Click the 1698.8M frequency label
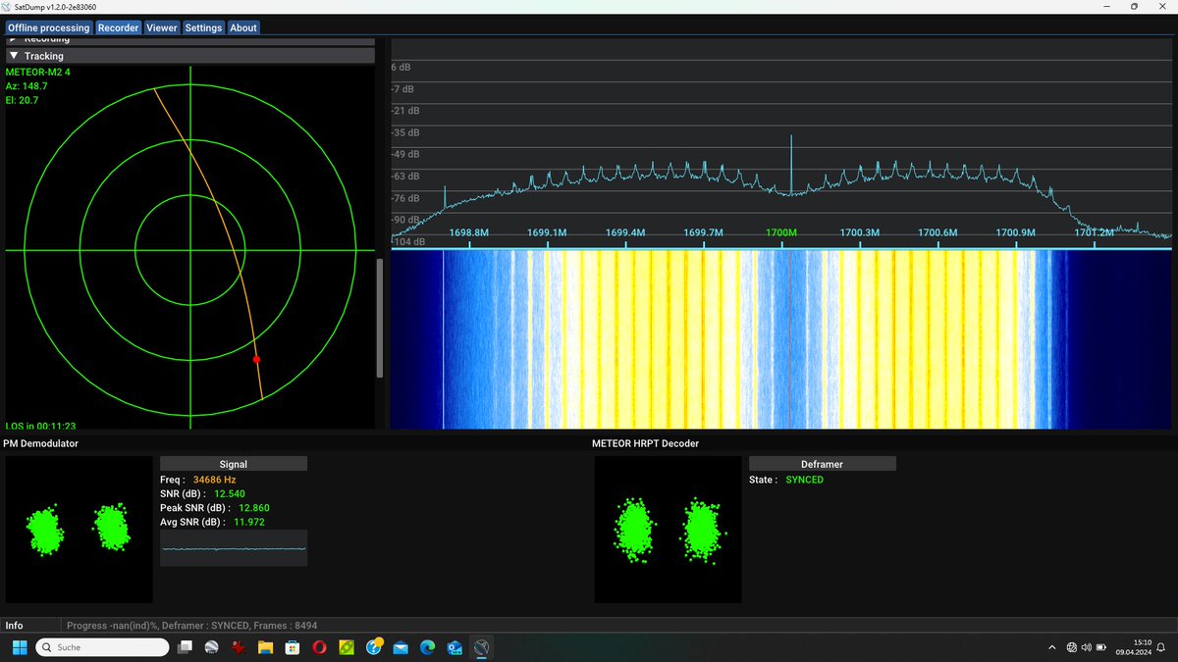Screen dimensions: 1178x662 point(469,232)
